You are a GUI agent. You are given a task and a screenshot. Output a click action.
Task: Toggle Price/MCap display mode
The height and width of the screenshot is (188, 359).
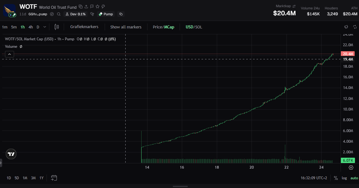coord(163,27)
